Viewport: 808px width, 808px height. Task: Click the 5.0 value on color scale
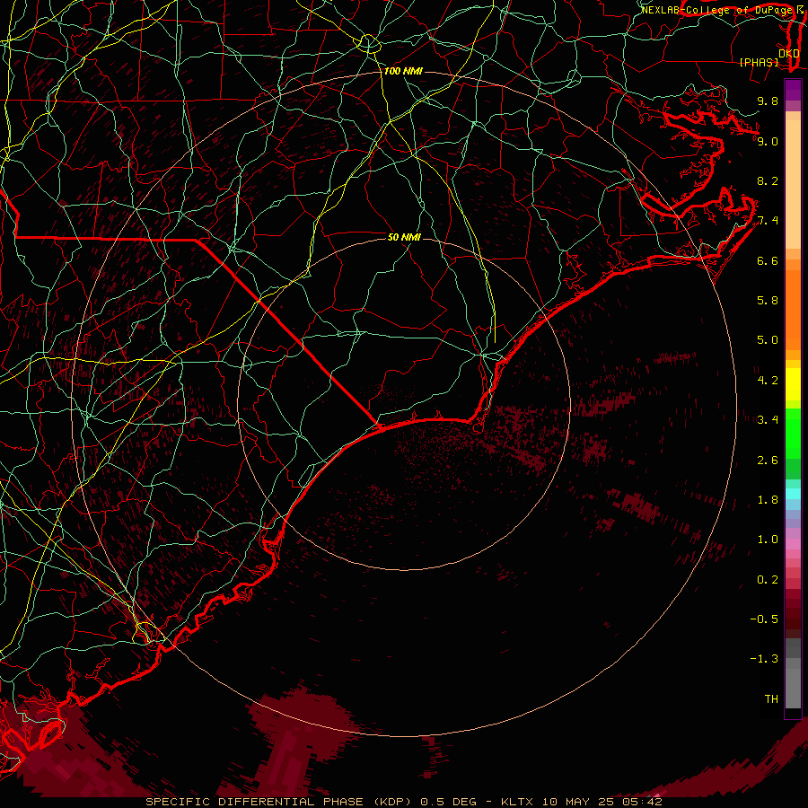click(x=768, y=340)
